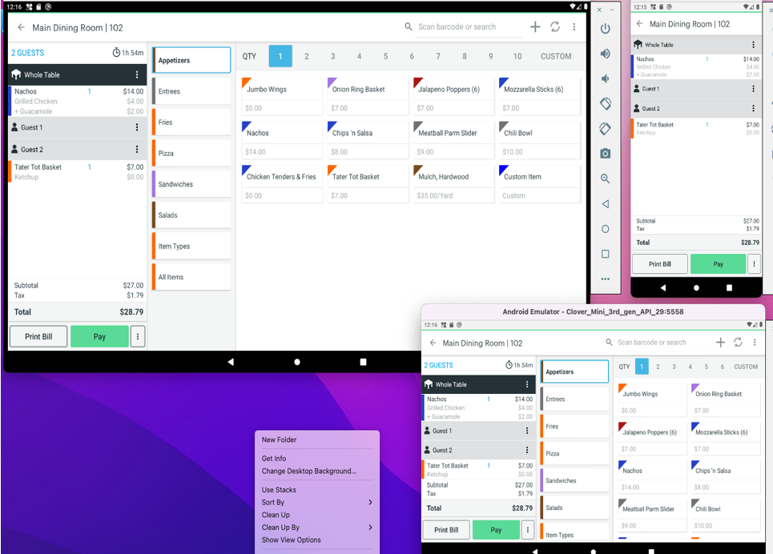Click the refresh icon in large tablet header
The image size is (773, 554).
(555, 27)
